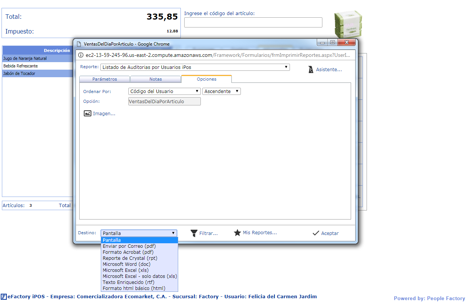470x302 pixels.
Task: Click the article code input field
Action: click(x=253, y=23)
